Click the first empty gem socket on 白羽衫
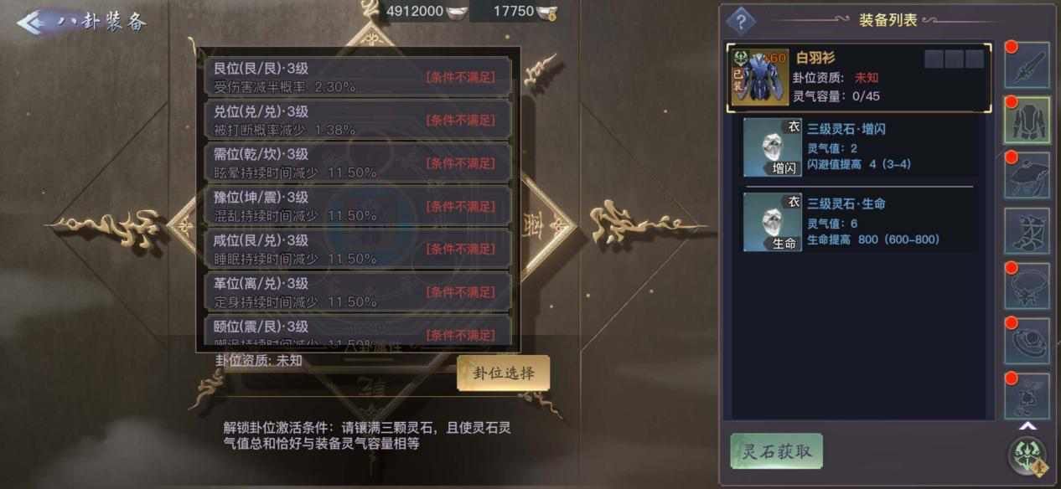This screenshot has height=489, width=1061. pos(934,59)
